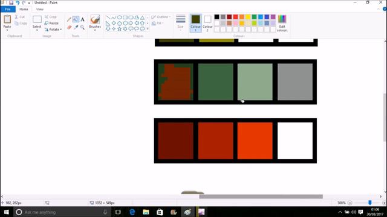Open the Size thickness dropdown

pyautogui.click(x=180, y=23)
